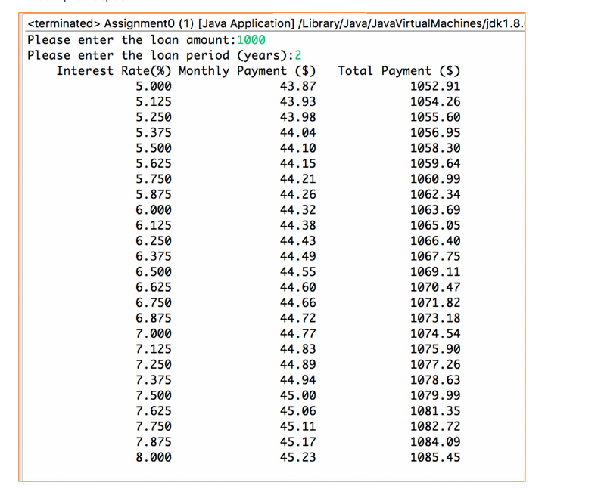Screen dimensions: 601x501
Task: Click the entered loan period value 2
Action: (297, 55)
